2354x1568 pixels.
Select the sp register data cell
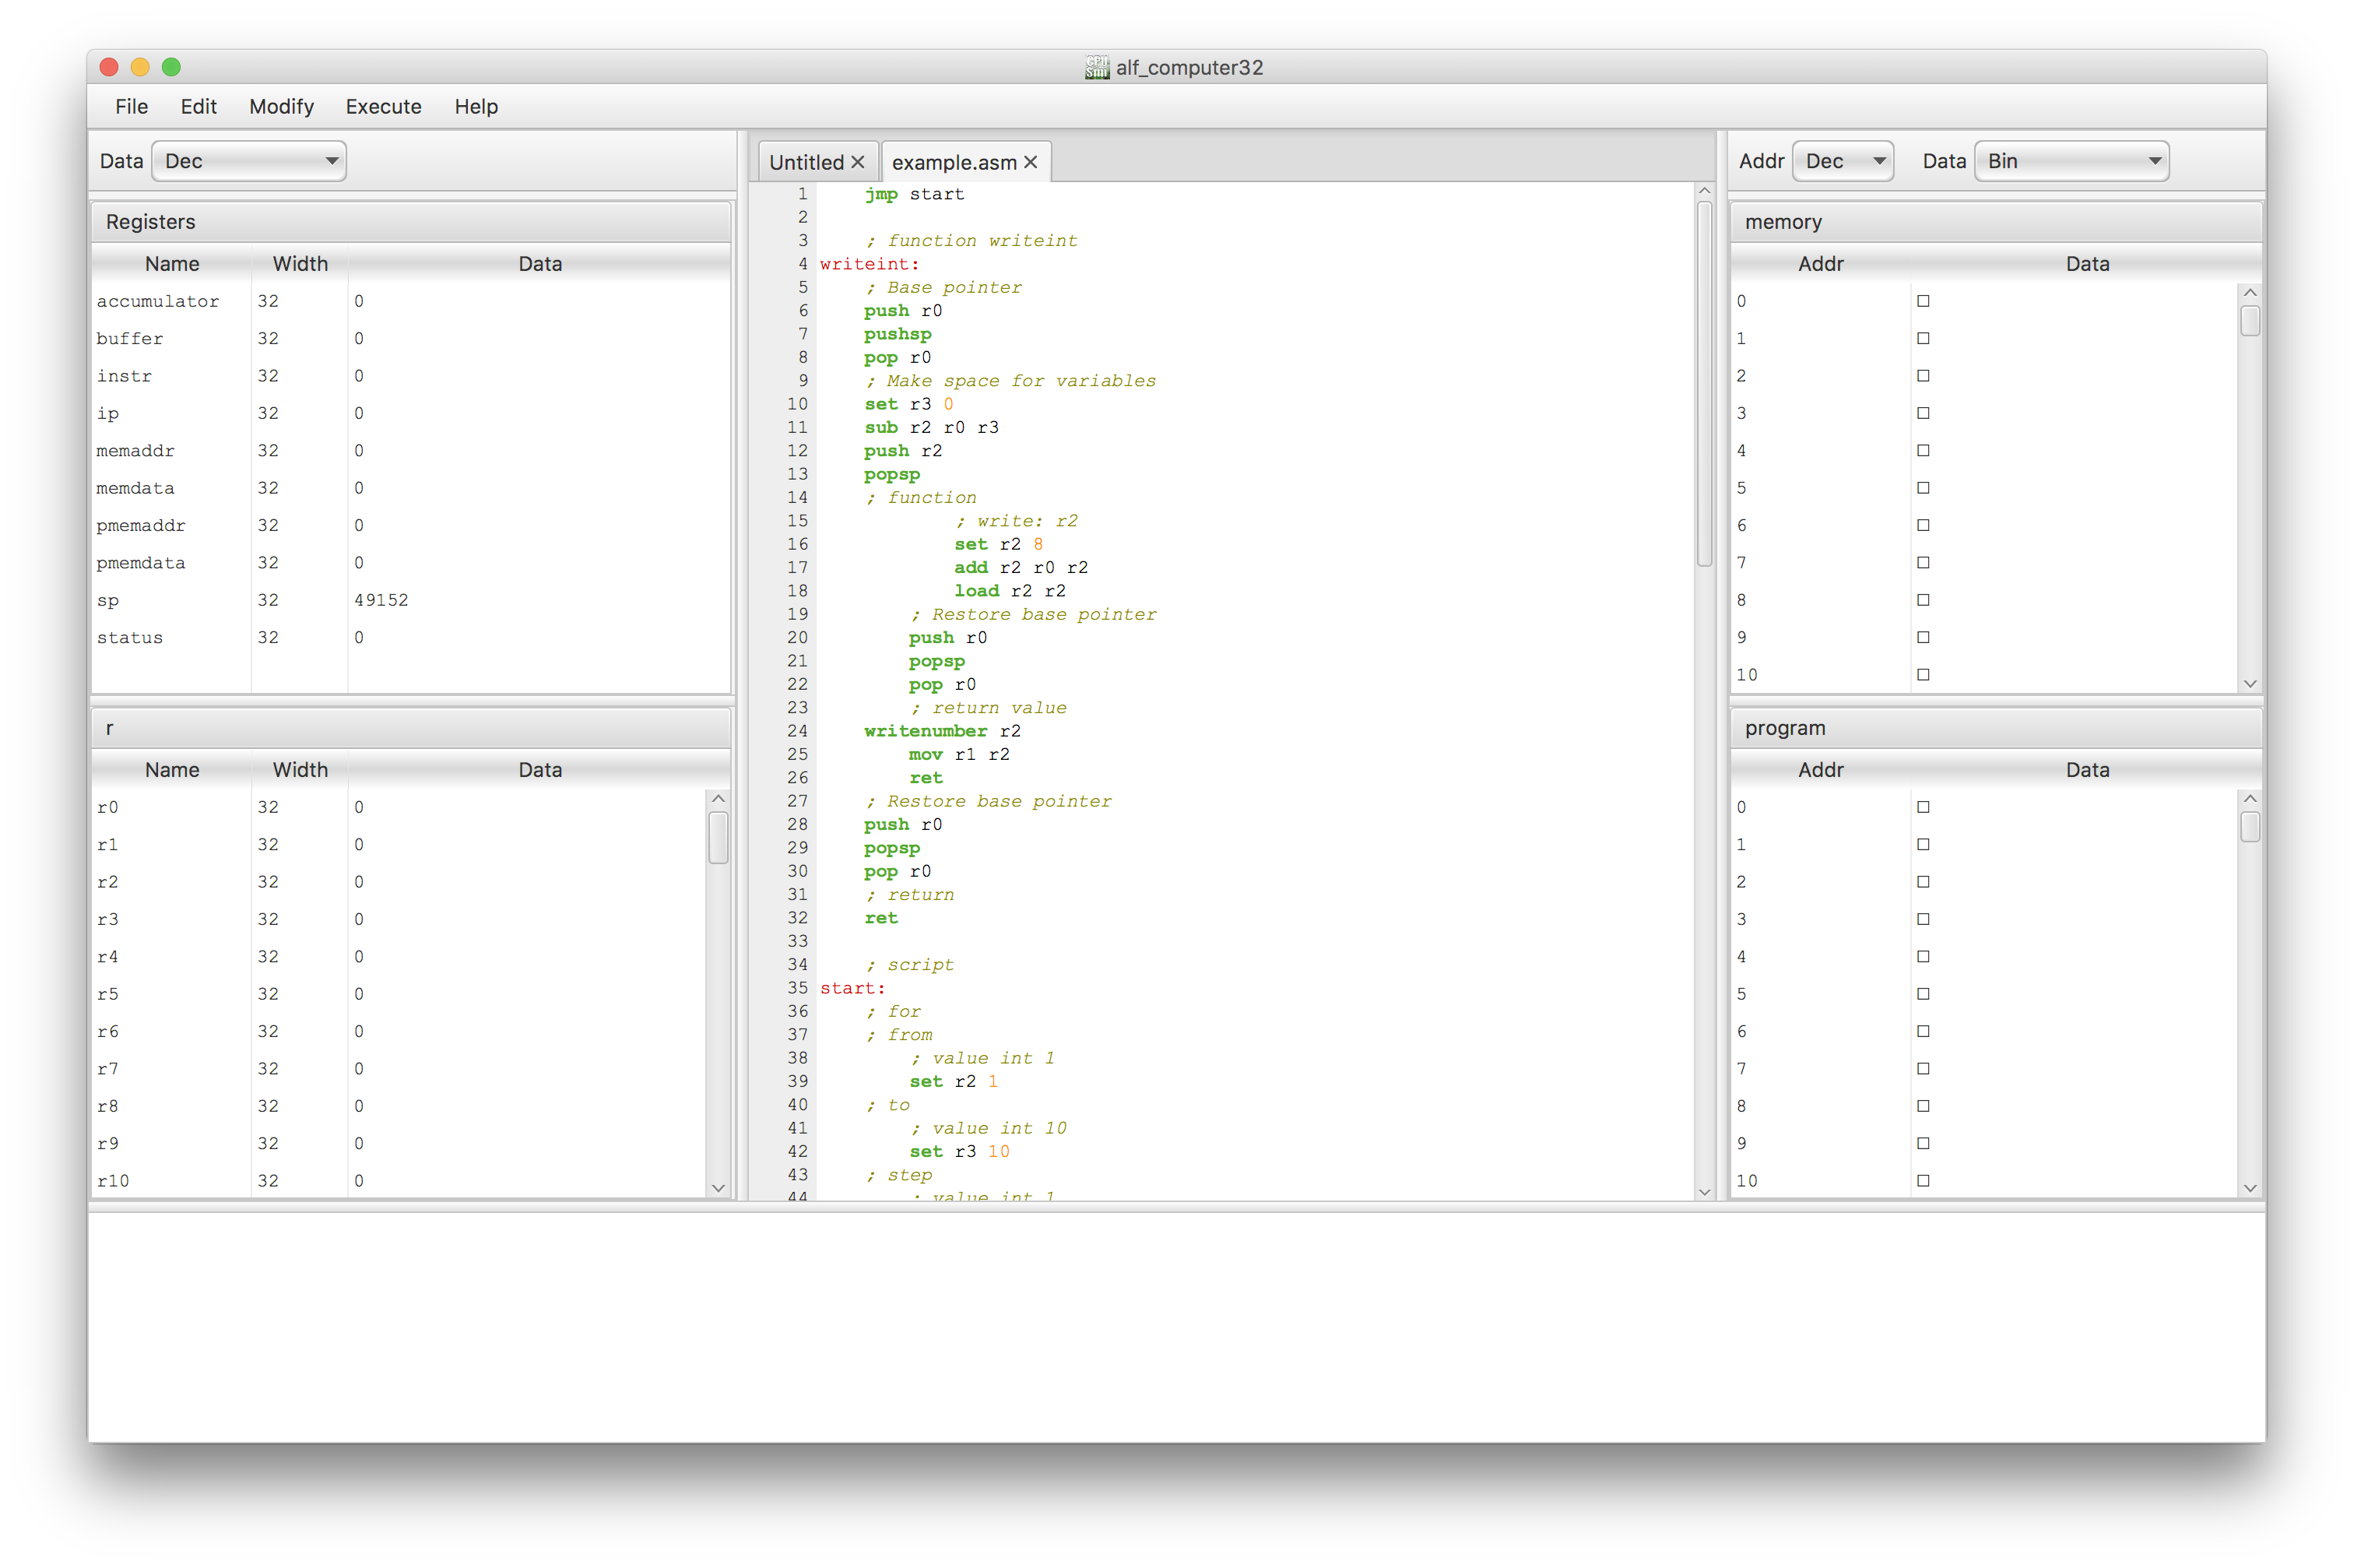pyautogui.click(x=539, y=600)
